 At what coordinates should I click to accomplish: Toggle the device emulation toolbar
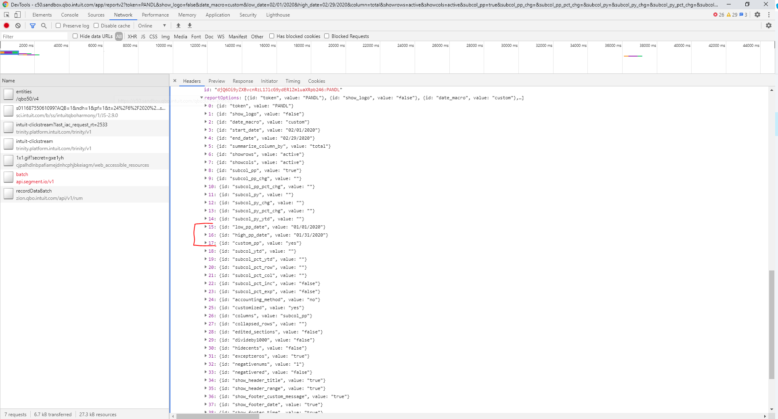coord(17,15)
